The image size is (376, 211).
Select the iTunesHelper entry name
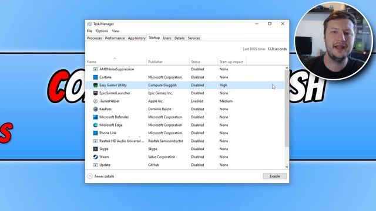pyautogui.click(x=109, y=101)
